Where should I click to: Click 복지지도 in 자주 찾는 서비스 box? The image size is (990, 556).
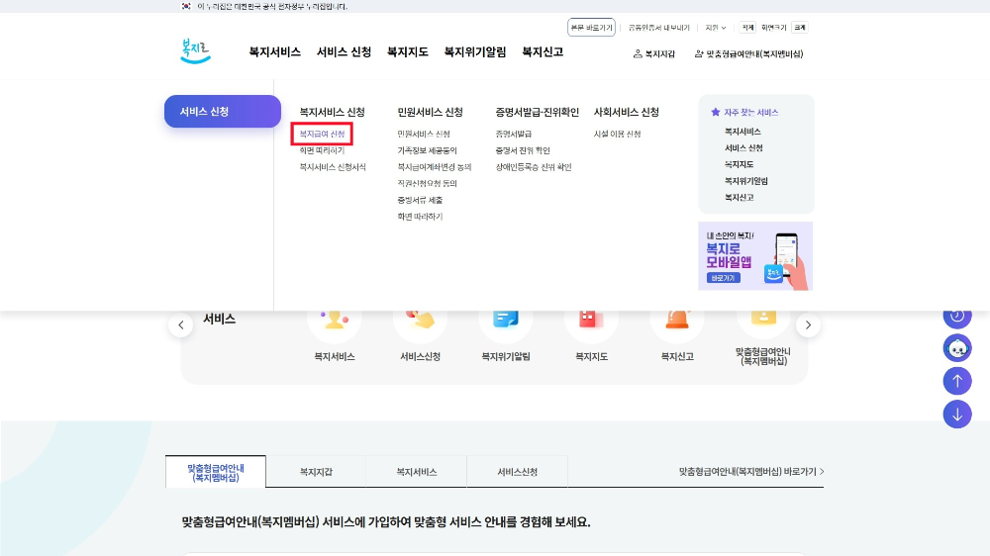tap(739, 164)
